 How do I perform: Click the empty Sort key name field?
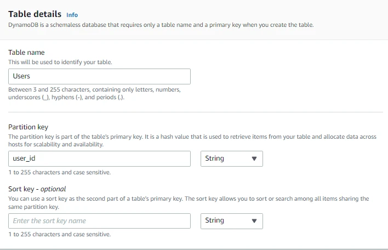click(99, 220)
